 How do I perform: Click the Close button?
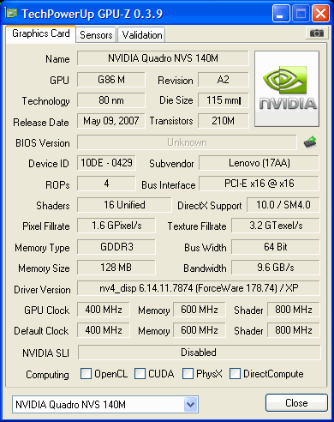[296, 403]
